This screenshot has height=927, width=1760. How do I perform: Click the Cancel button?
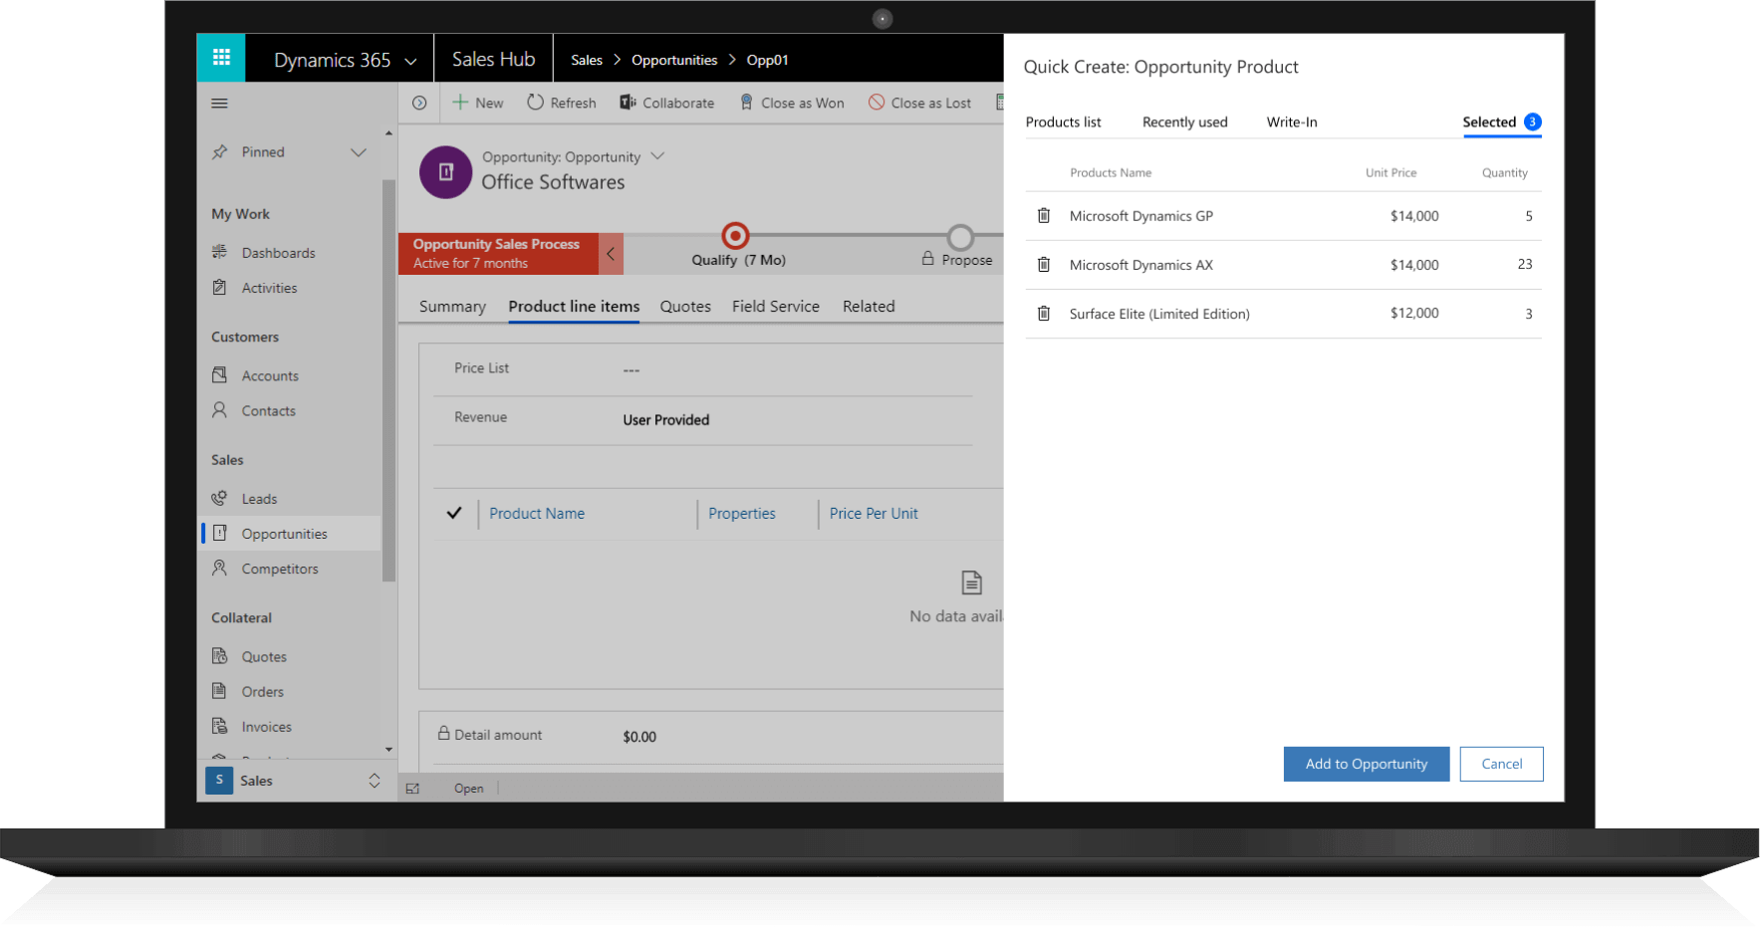click(1501, 764)
